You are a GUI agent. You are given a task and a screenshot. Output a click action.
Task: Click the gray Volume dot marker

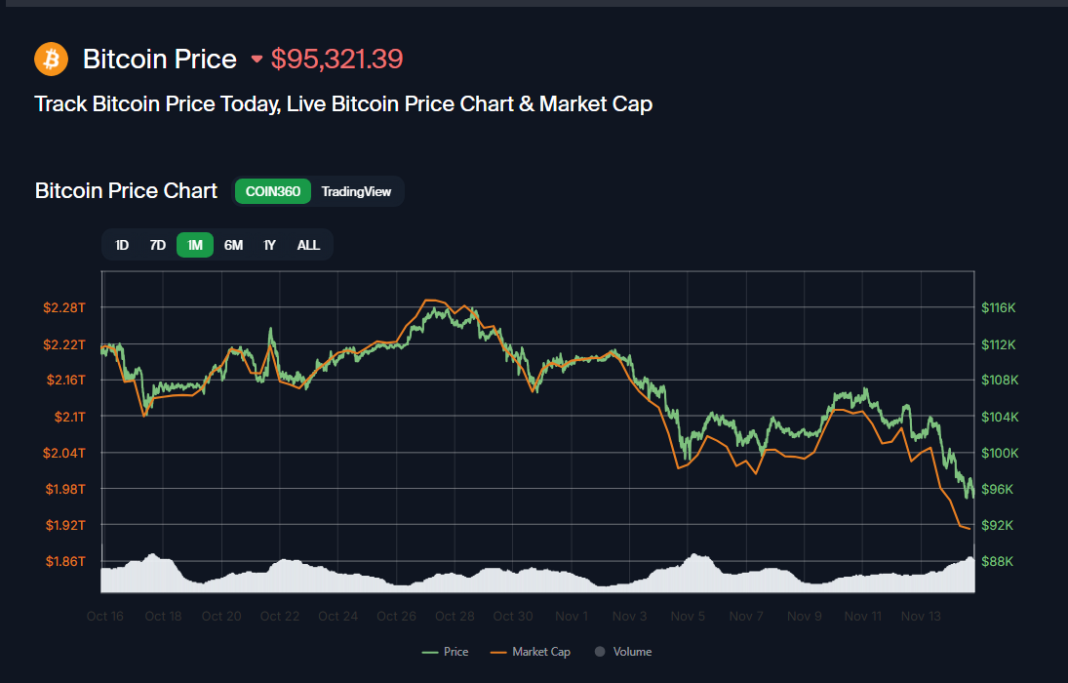click(600, 652)
